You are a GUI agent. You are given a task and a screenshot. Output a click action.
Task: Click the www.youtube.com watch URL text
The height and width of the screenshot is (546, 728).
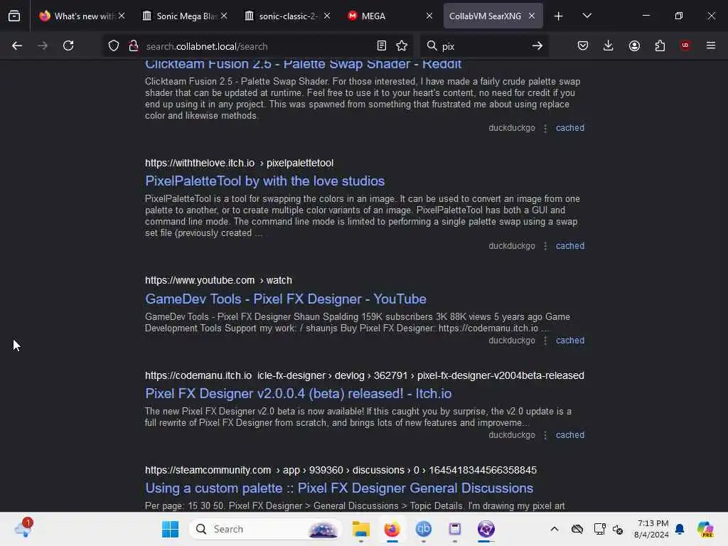pos(219,280)
